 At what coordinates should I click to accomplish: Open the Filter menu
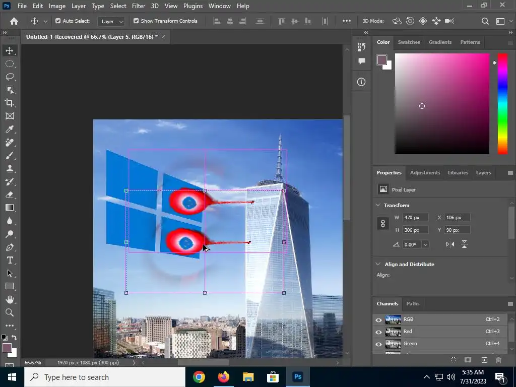[139, 6]
